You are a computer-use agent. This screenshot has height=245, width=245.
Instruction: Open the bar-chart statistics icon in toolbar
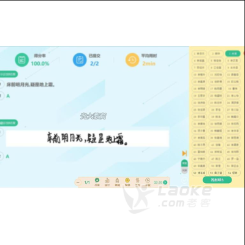tap(107, 181)
